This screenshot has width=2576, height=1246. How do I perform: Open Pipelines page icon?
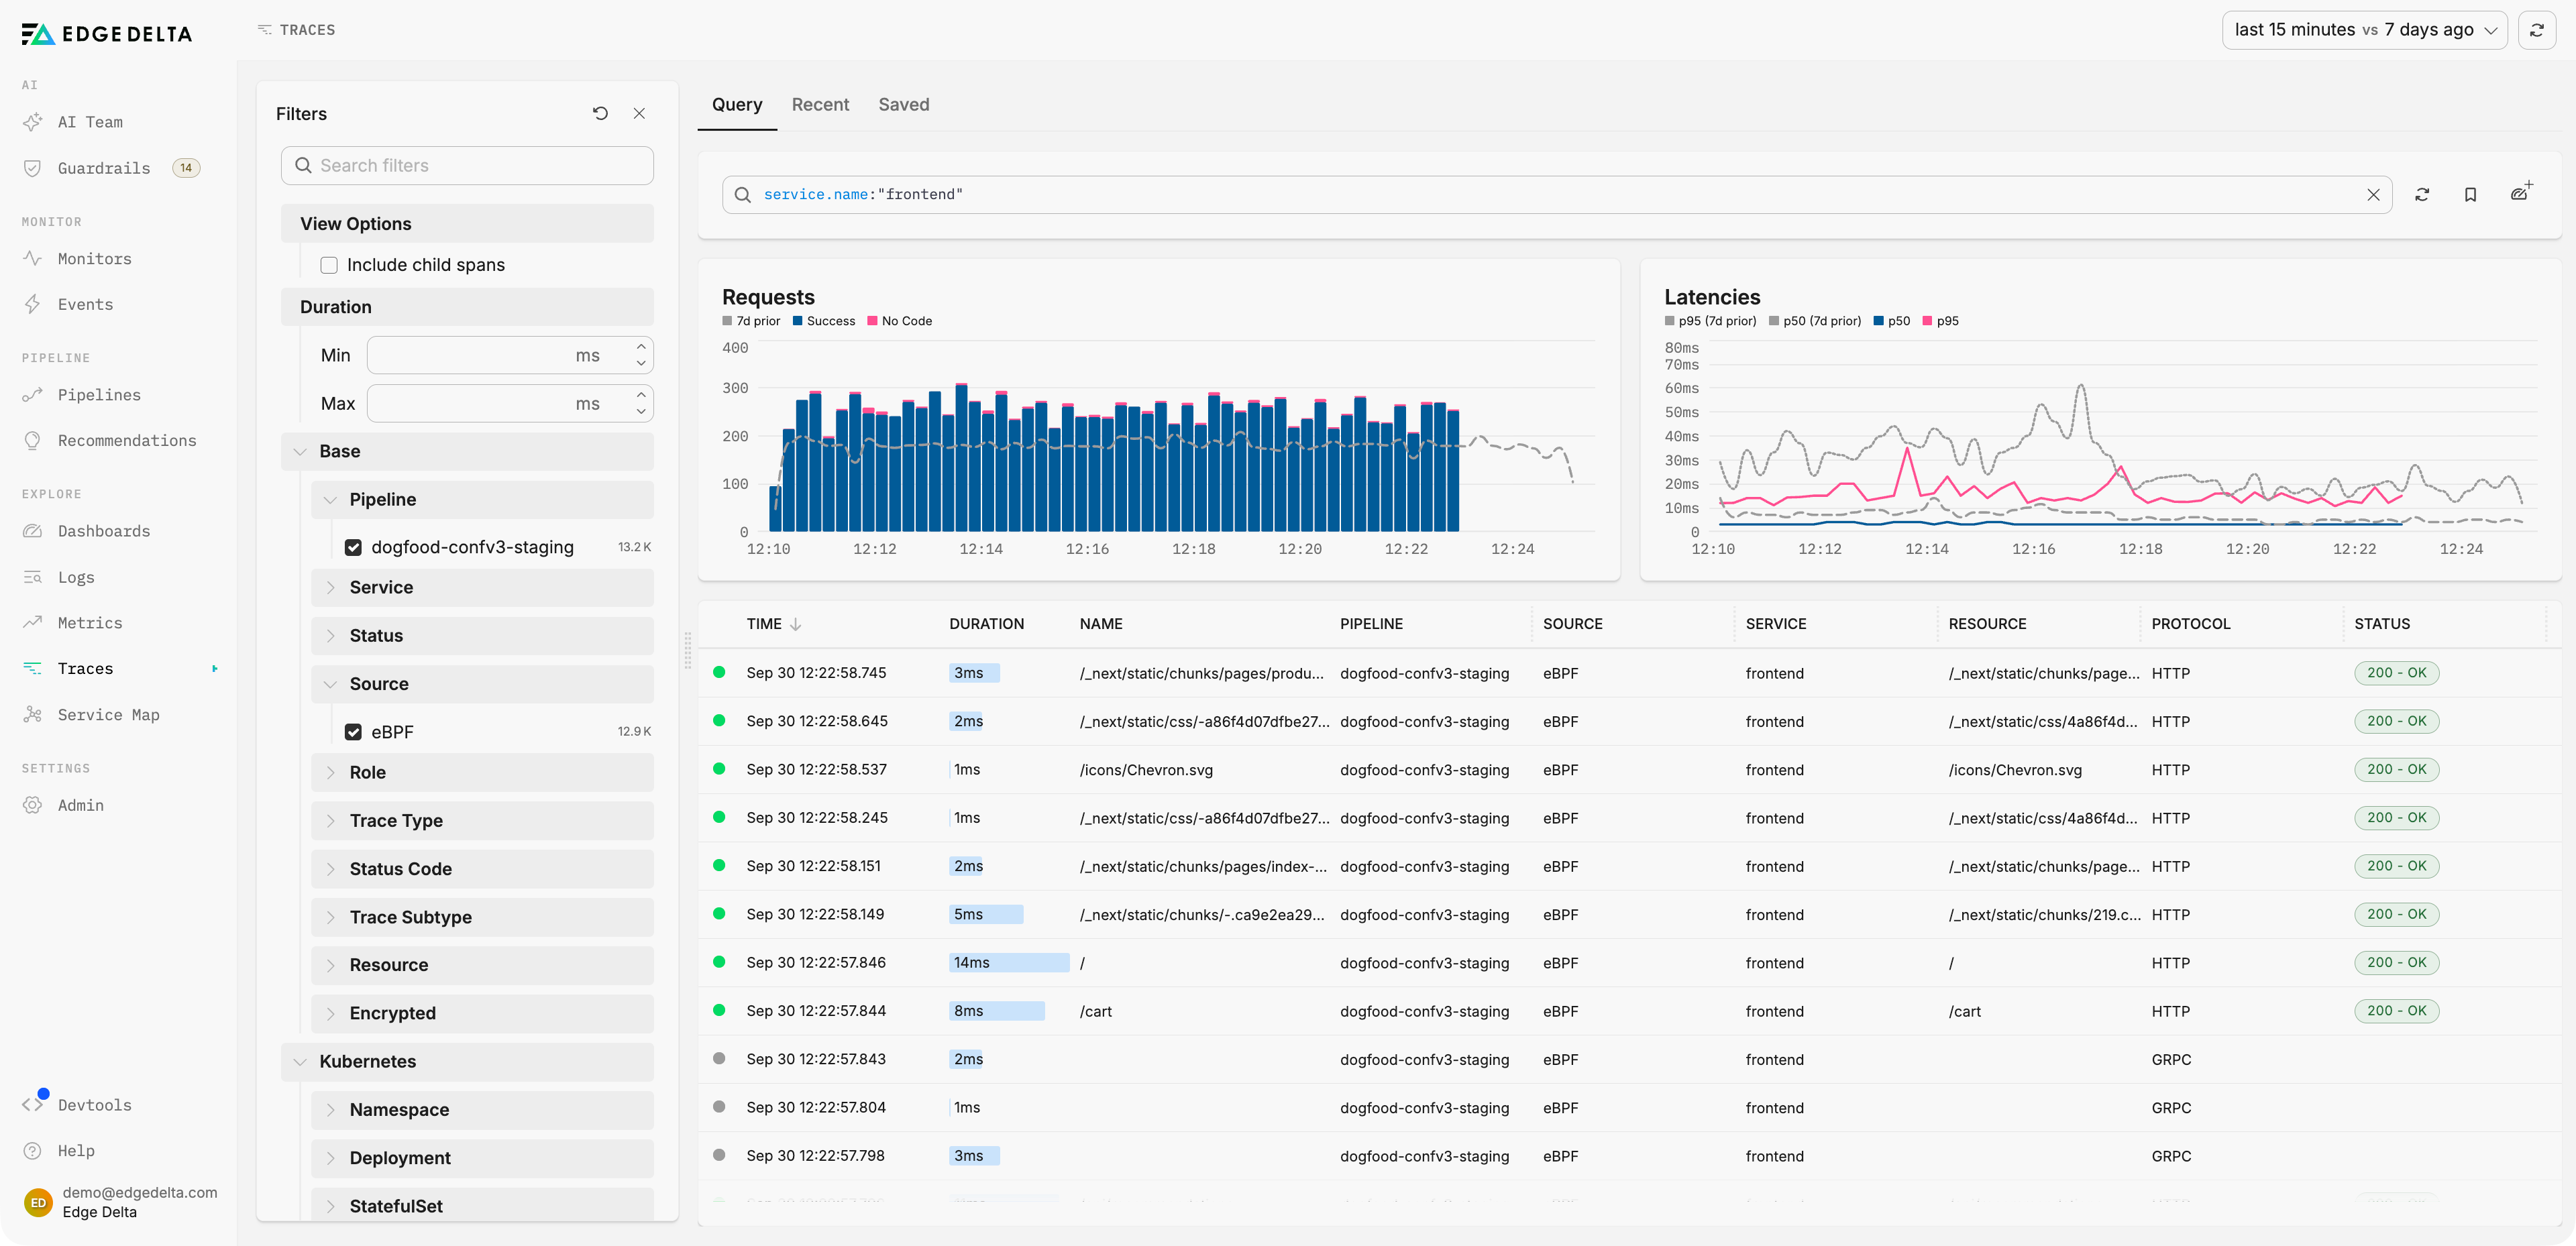point(32,395)
